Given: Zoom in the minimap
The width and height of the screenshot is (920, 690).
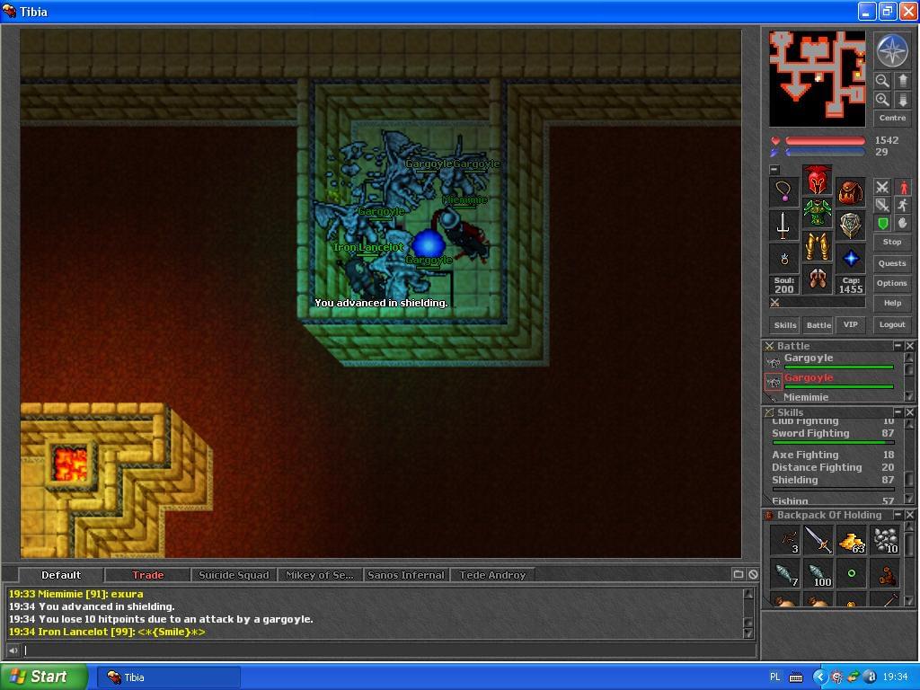Looking at the screenshot, I should click(882, 100).
